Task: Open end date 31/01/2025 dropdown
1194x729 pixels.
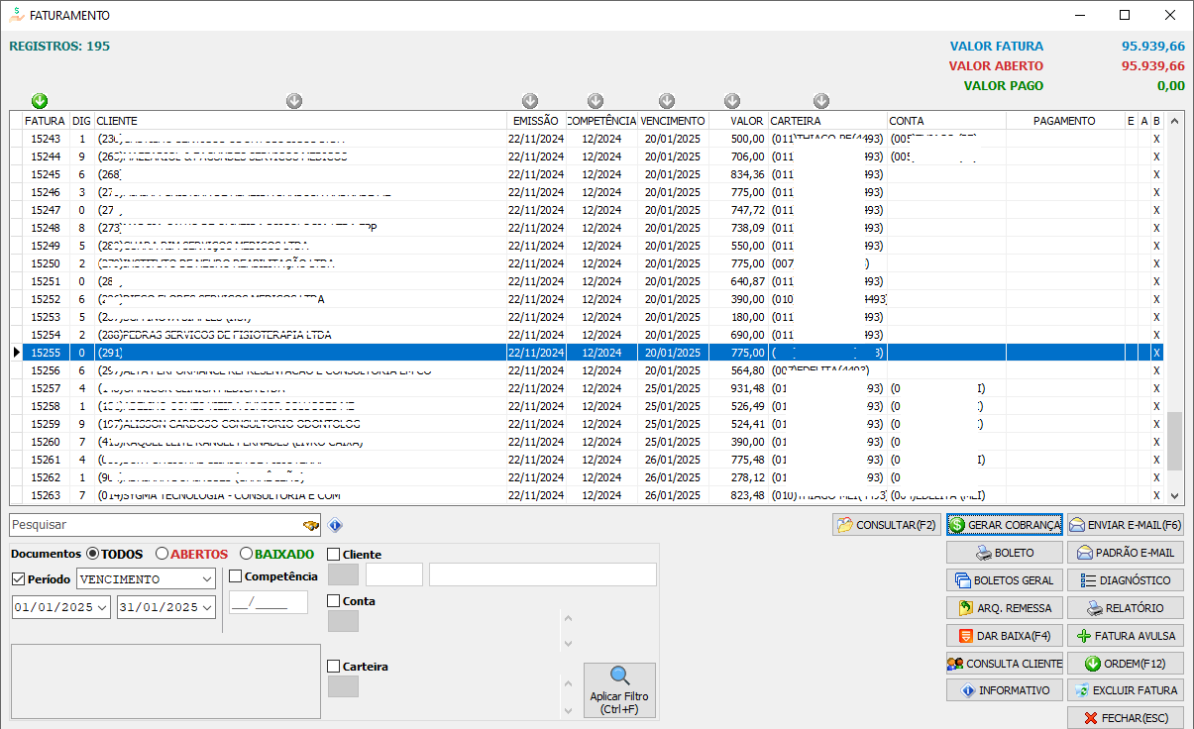Action: click(206, 607)
